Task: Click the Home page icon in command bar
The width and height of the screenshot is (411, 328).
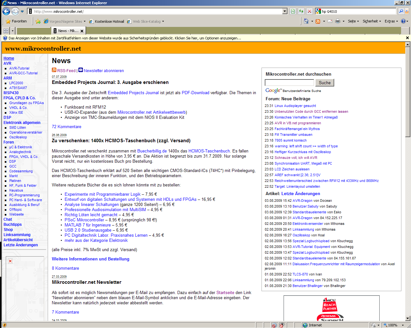Action: click(306, 21)
